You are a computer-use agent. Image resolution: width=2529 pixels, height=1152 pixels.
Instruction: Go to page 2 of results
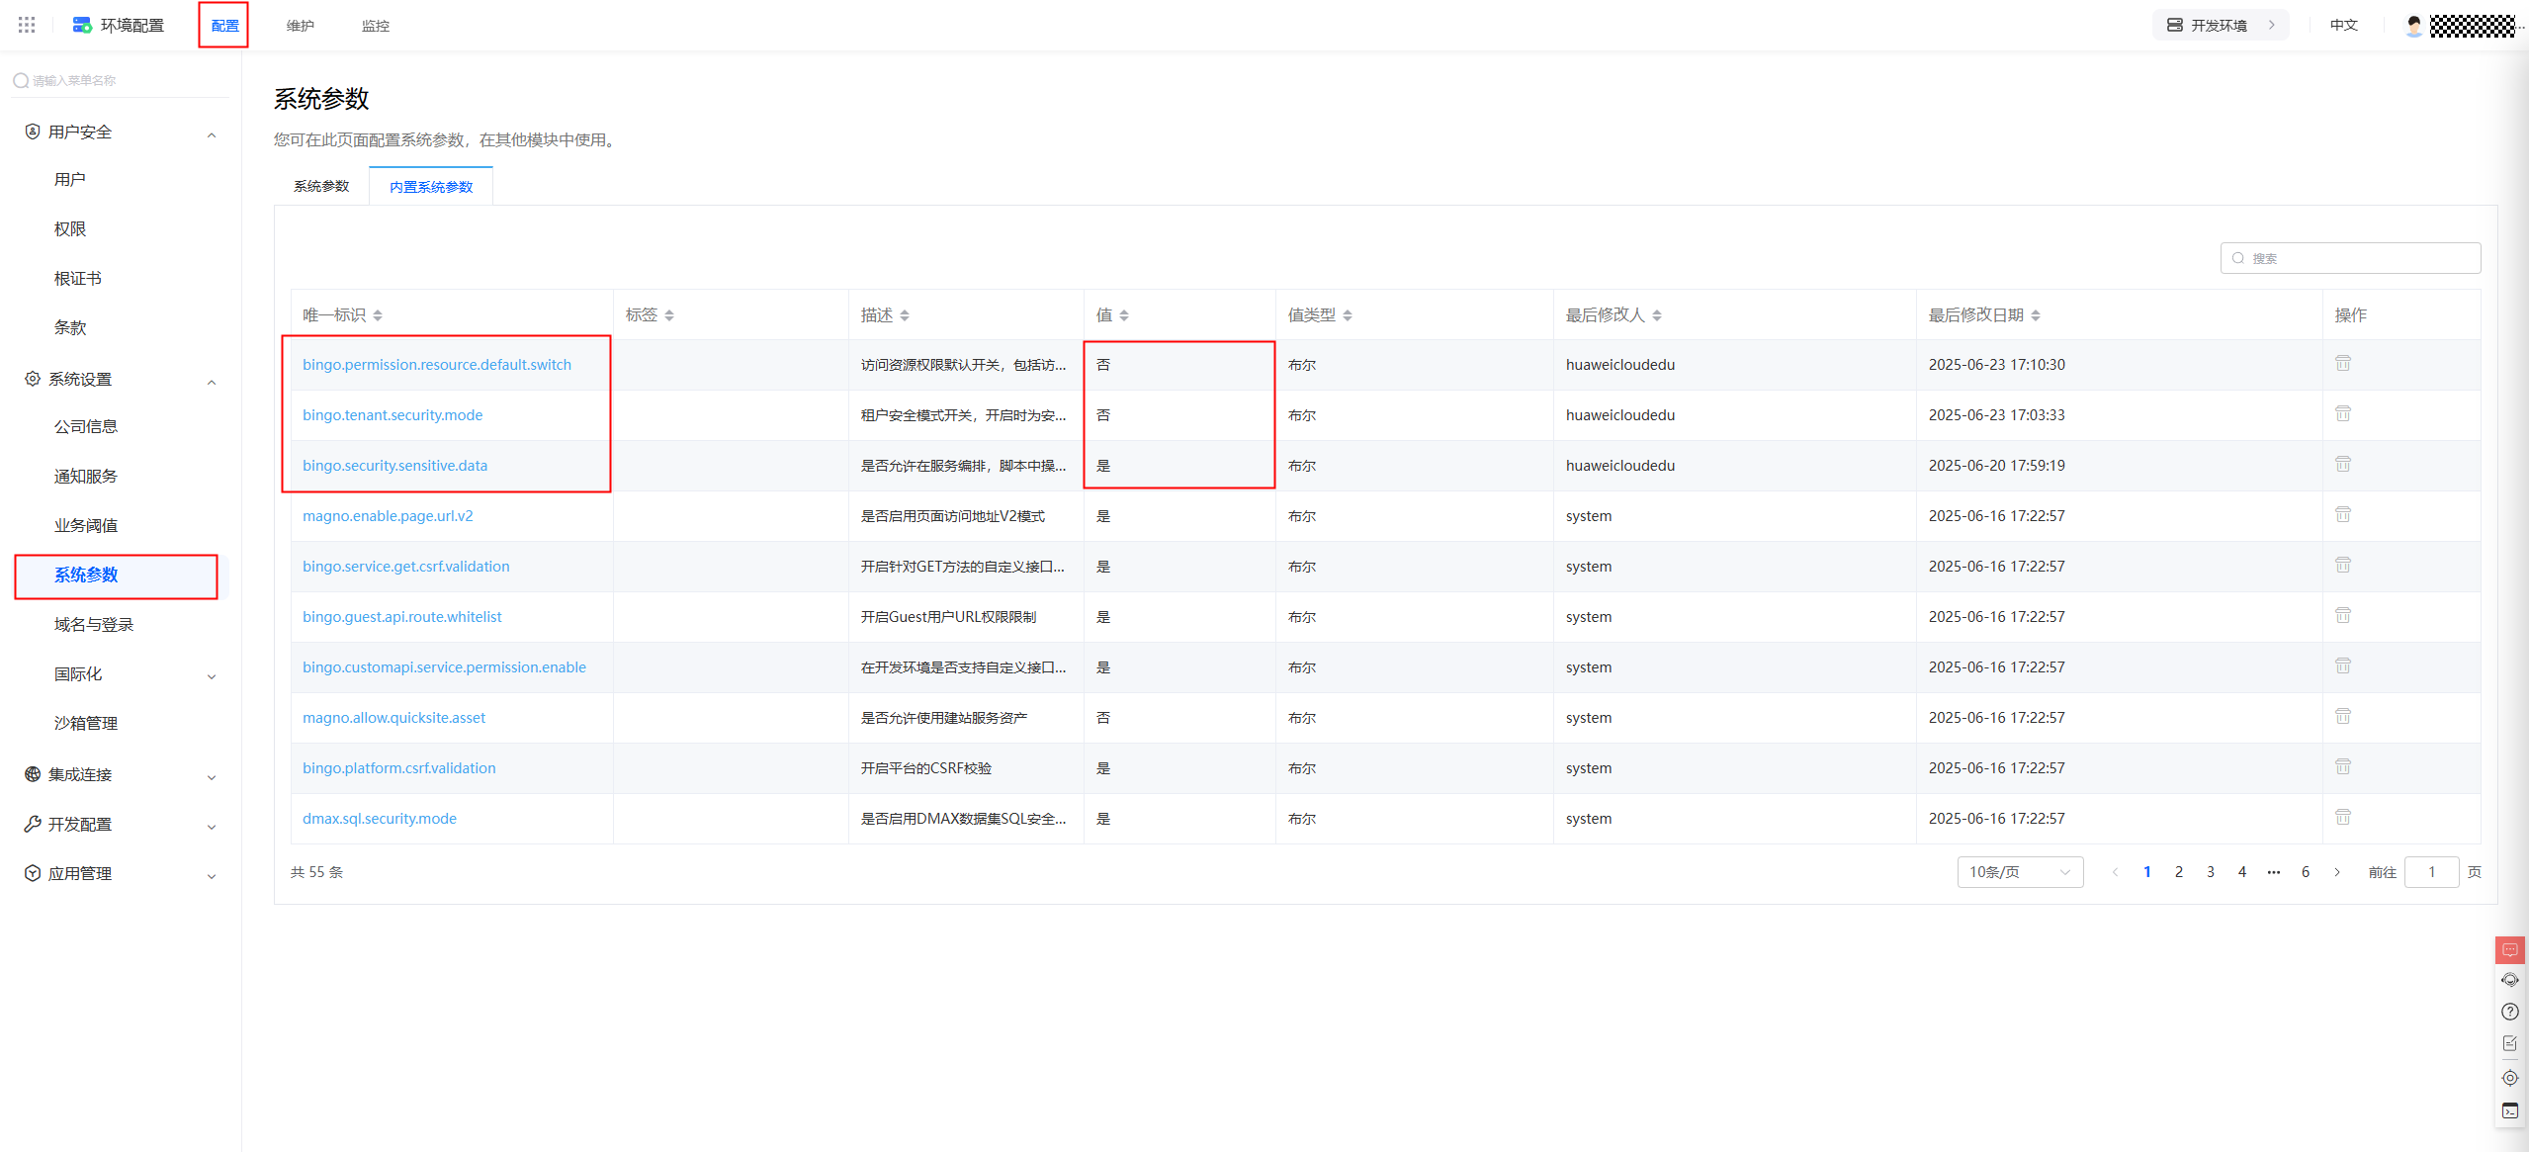pyautogui.click(x=2178, y=872)
